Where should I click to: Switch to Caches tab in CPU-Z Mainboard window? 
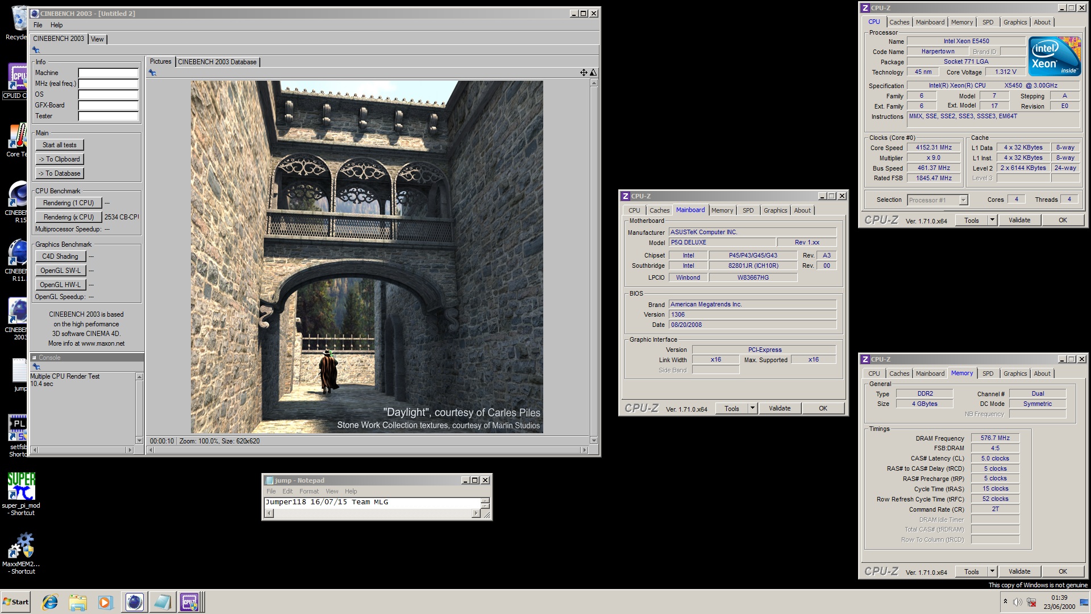pyautogui.click(x=659, y=210)
